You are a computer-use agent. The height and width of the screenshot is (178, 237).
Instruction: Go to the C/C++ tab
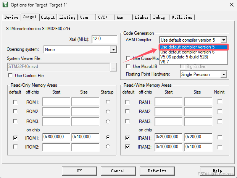pyautogui.click(x=104, y=17)
